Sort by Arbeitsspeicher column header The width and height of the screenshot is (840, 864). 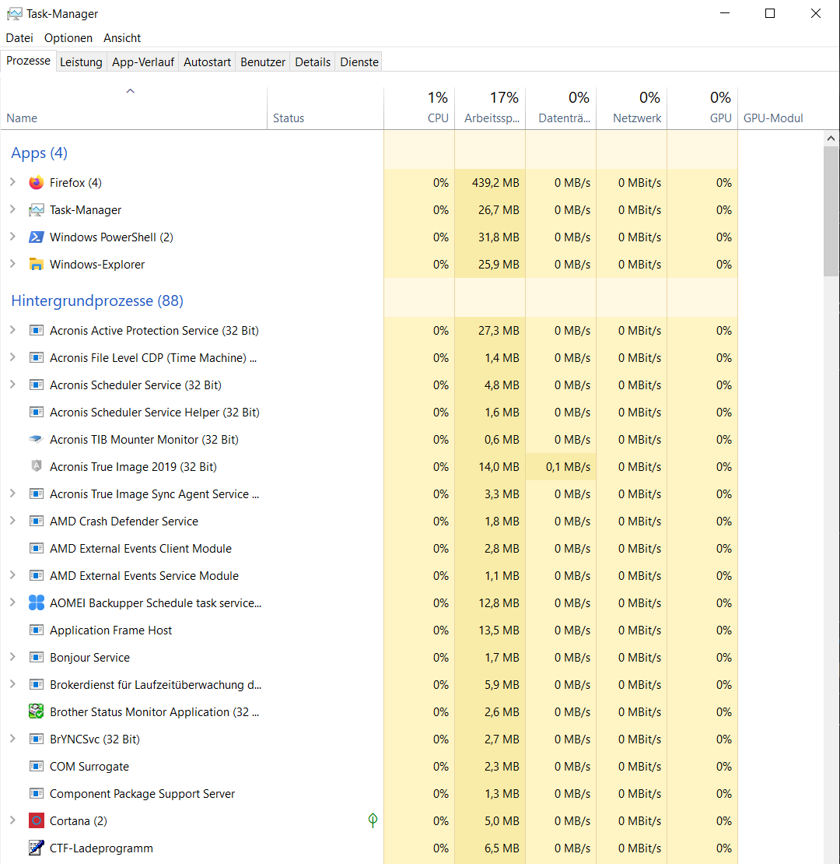pos(491,108)
